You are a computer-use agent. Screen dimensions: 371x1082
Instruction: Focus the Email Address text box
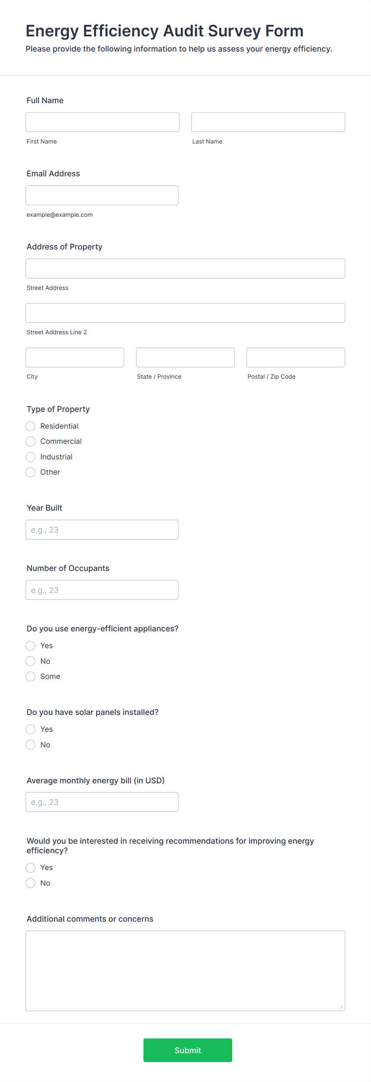coord(102,195)
